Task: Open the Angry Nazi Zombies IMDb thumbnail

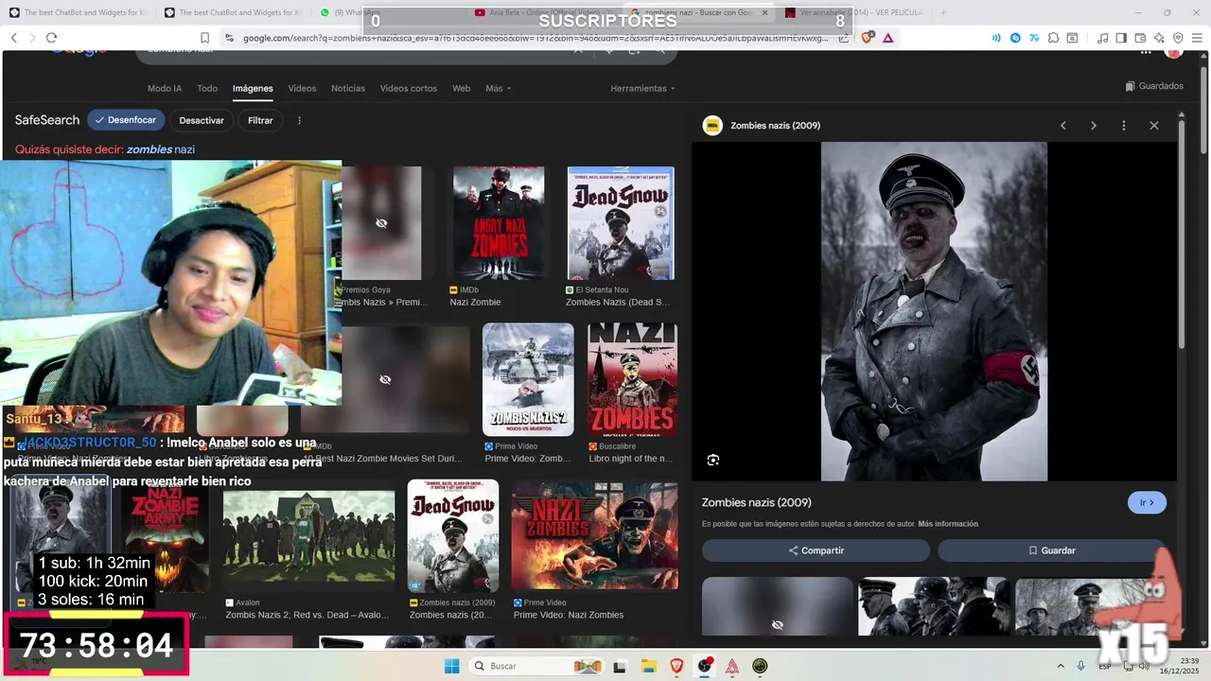Action: pyautogui.click(x=499, y=223)
